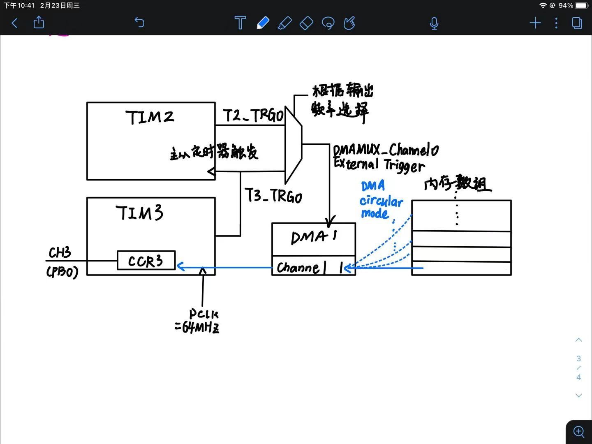
Task: Activate the Lasso selection tool
Action: coord(328,23)
